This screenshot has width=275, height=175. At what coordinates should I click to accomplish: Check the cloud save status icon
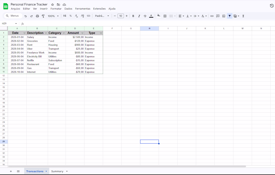coord(64,4)
